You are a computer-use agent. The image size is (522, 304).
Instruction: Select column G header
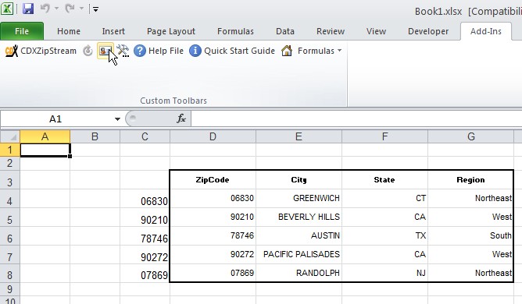coord(470,136)
